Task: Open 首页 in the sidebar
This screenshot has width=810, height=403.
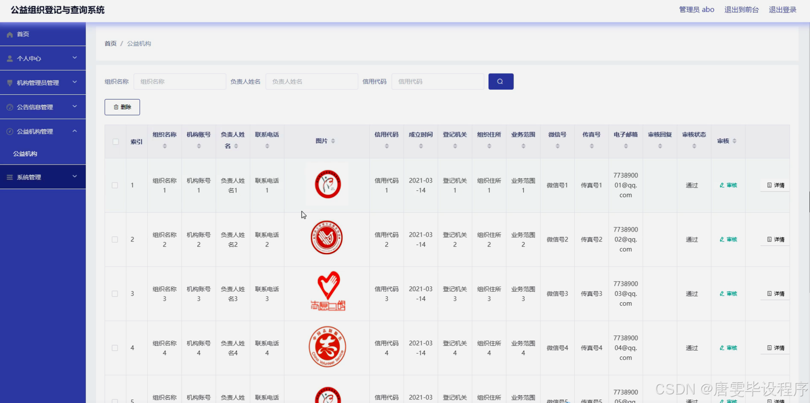Action: pyautogui.click(x=43, y=34)
